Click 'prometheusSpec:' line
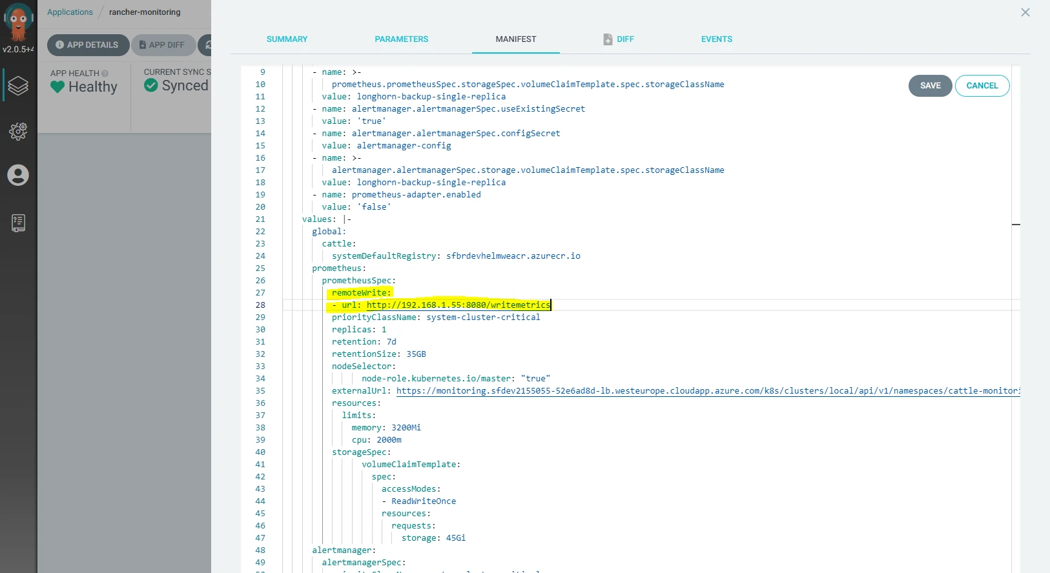The width and height of the screenshot is (1050, 573). point(359,281)
